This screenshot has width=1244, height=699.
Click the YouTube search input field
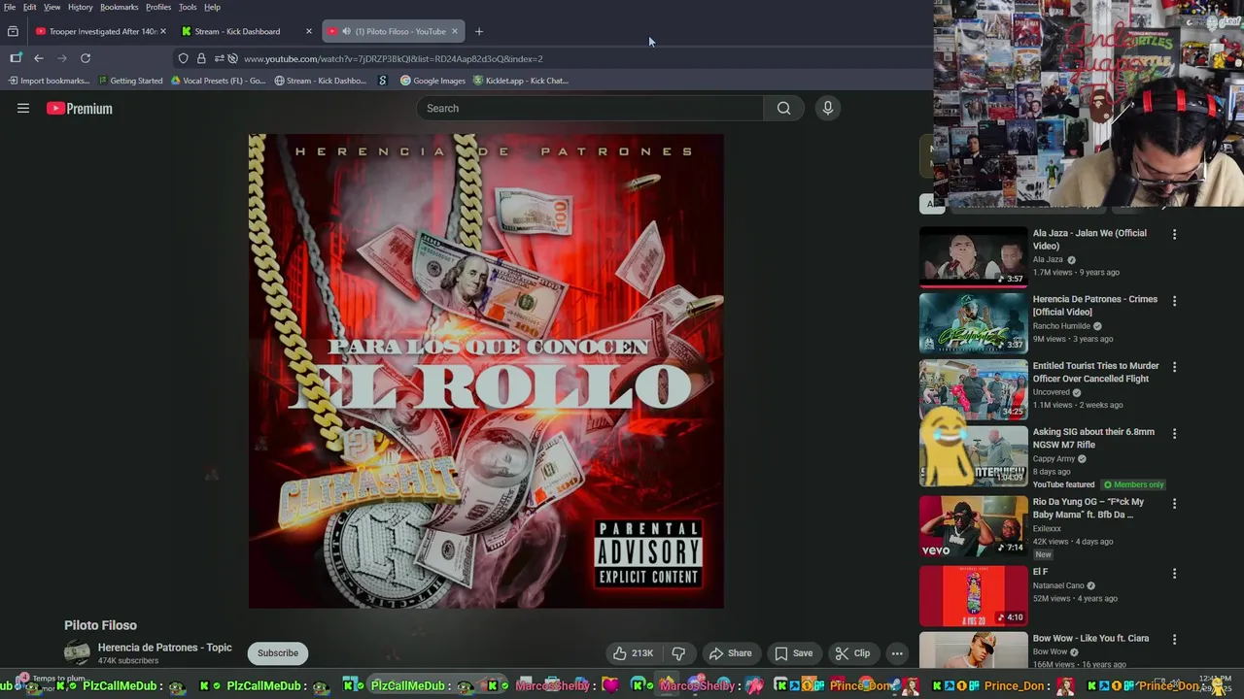pyautogui.click(x=590, y=108)
